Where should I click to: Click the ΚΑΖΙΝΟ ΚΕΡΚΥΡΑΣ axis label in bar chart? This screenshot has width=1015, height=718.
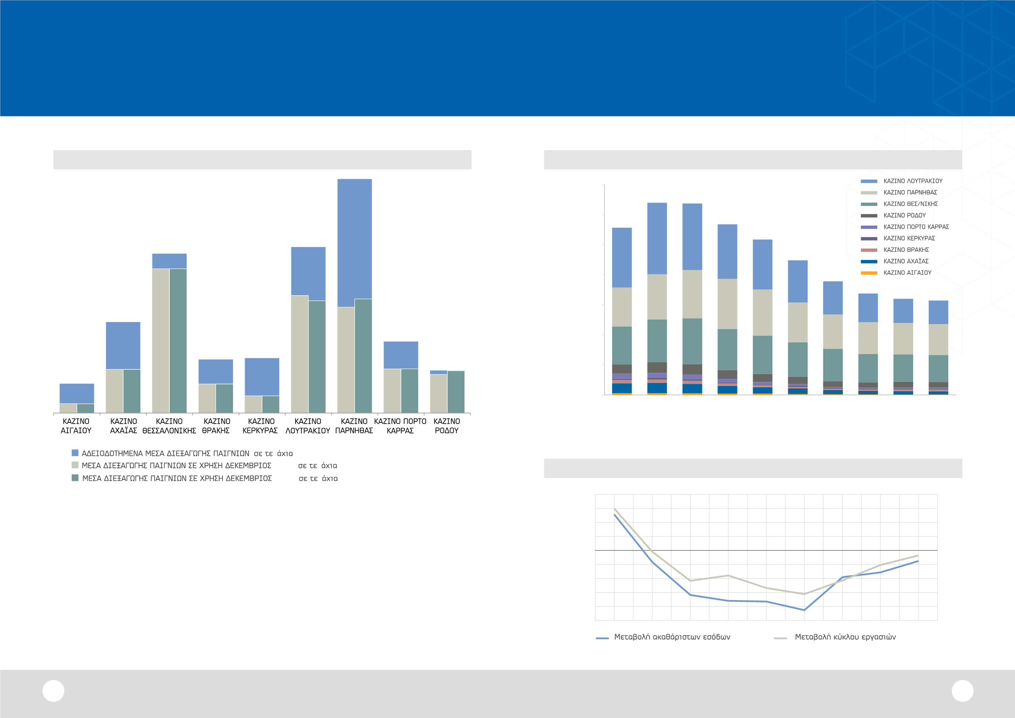pyautogui.click(x=260, y=426)
